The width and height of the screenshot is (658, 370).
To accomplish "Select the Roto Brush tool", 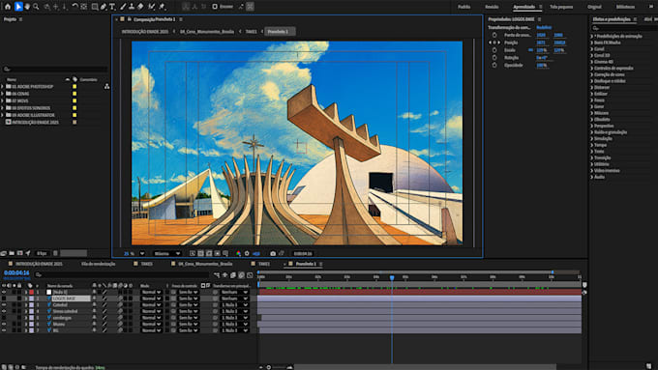I will coord(152,7).
